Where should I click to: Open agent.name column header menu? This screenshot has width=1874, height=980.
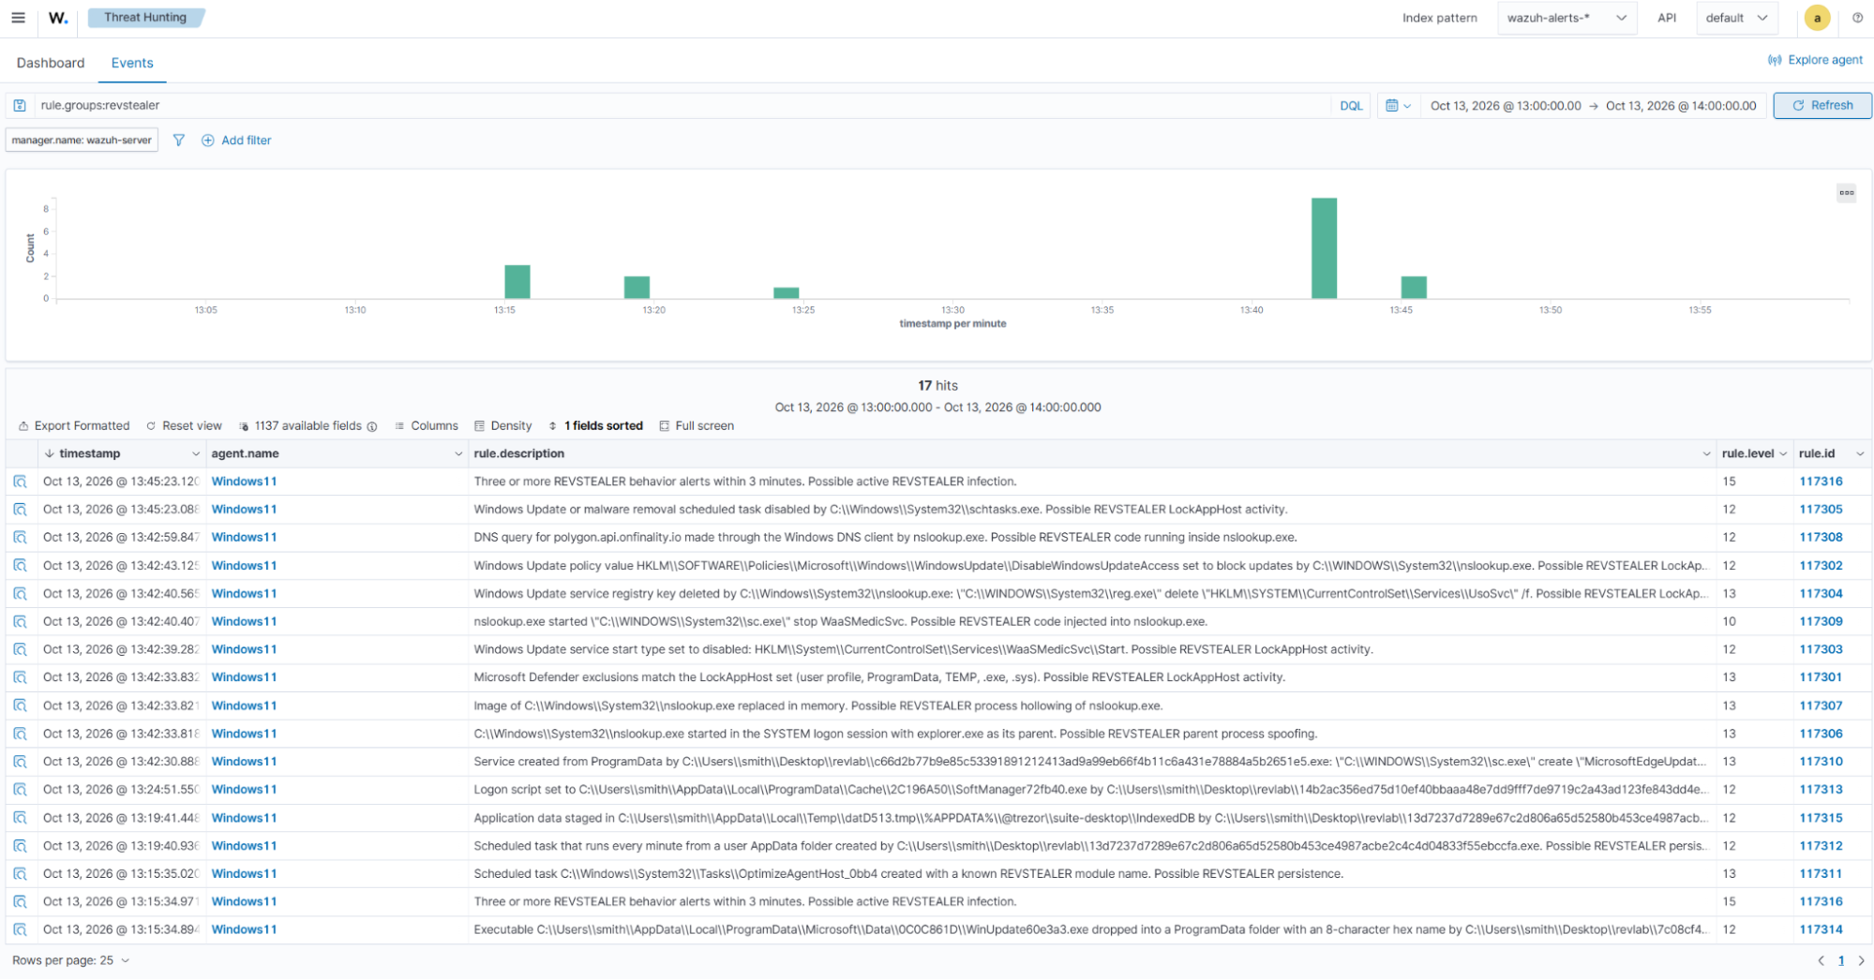pos(458,453)
